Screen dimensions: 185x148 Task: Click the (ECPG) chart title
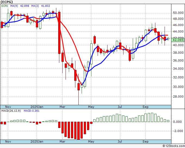pos(7,2)
